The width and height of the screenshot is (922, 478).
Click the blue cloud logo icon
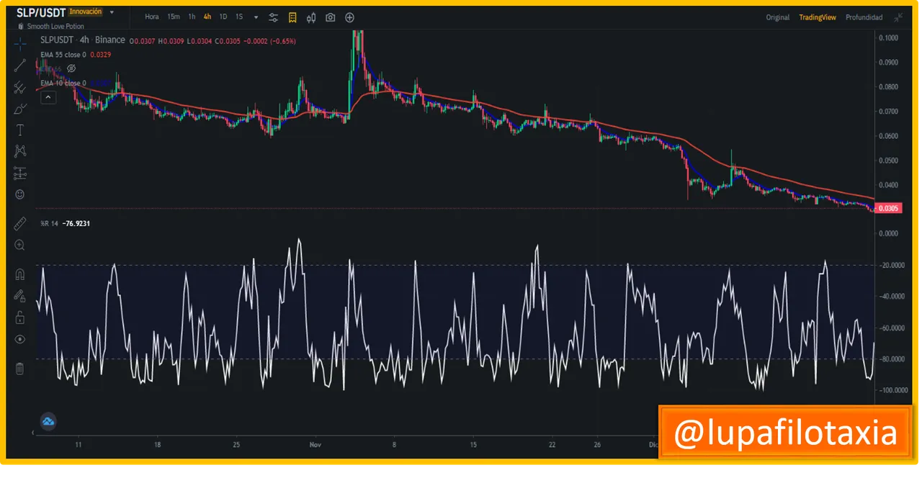(48, 422)
